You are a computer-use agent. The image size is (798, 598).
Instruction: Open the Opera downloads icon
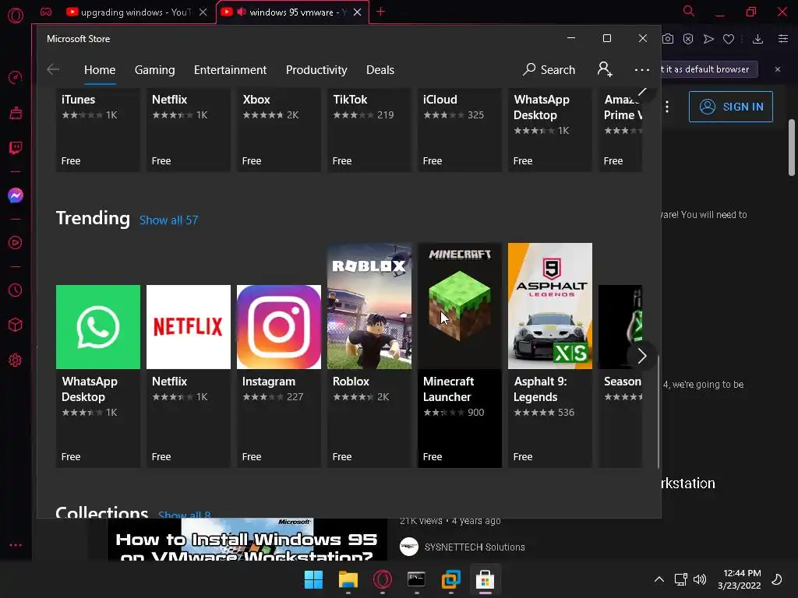[757, 39]
